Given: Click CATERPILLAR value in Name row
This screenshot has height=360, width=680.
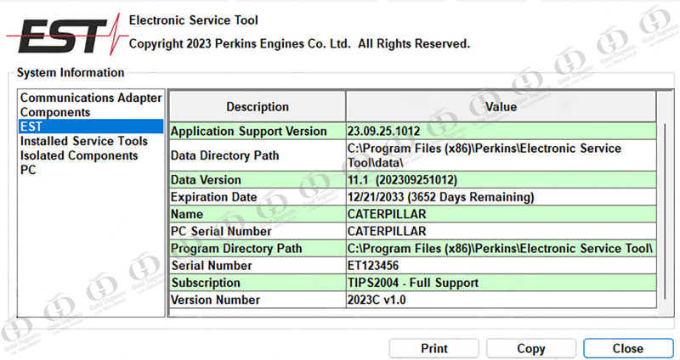Looking at the screenshot, I should (501, 214).
